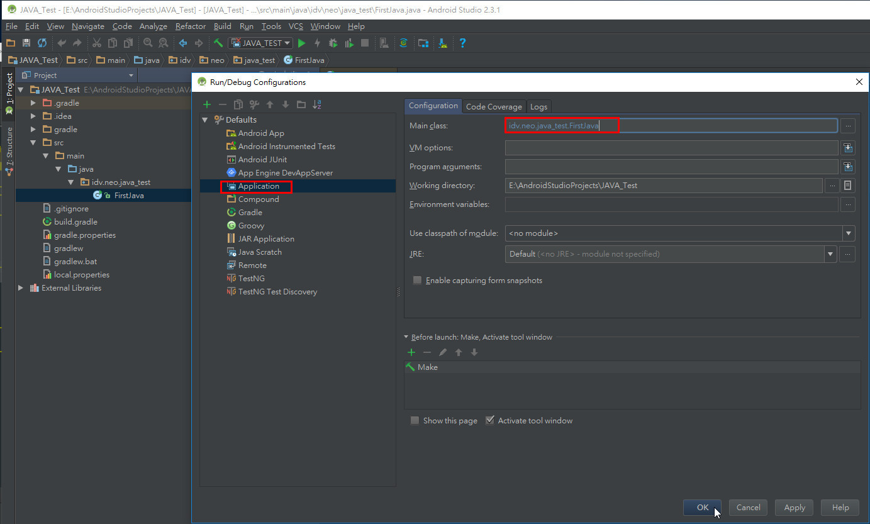Screen dimensions: 870x524
Task: Open the VCS menu
Action: point(296,26)
